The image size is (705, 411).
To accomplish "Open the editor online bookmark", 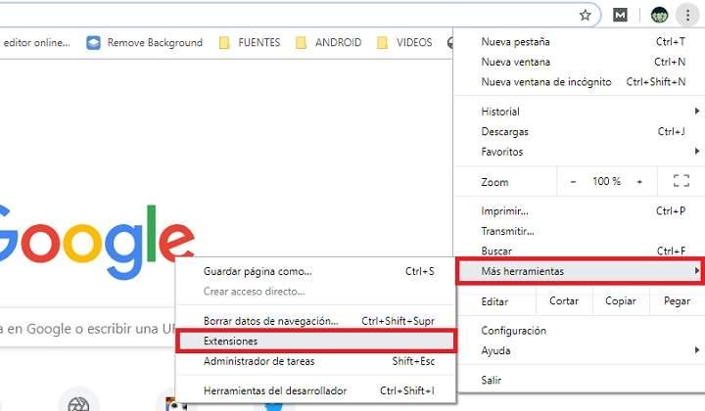I will point(36,43).
